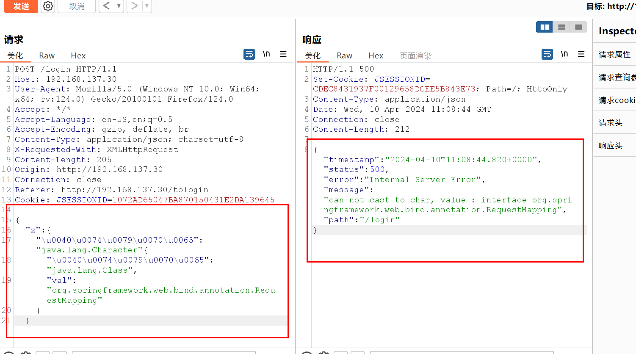The image size is (636, 354).
Task: Expand 请求属性 in the Inspector
Action: click(615, 54)
